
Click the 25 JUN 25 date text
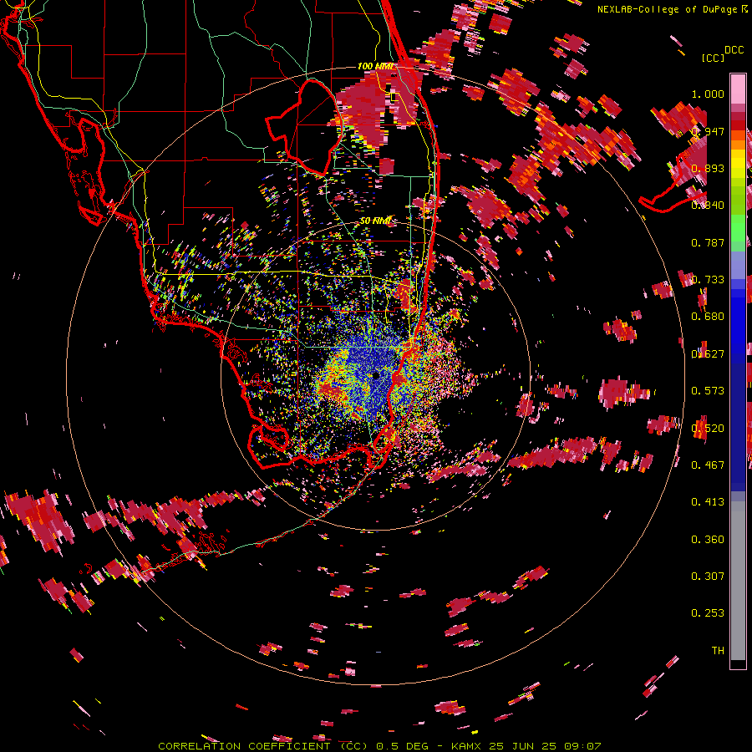(x=522, y=746)
